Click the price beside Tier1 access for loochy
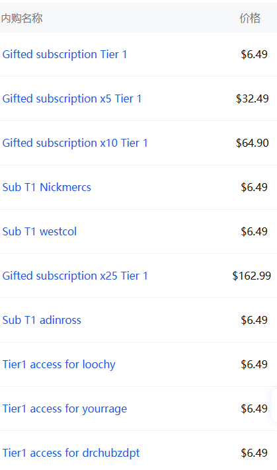Image resolution: width=277 pixels, height=470 pixels. 254,364
